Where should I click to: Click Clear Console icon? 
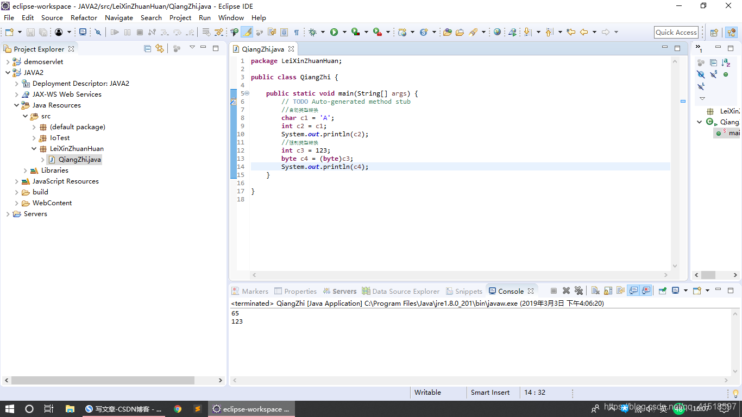[595, 291]
